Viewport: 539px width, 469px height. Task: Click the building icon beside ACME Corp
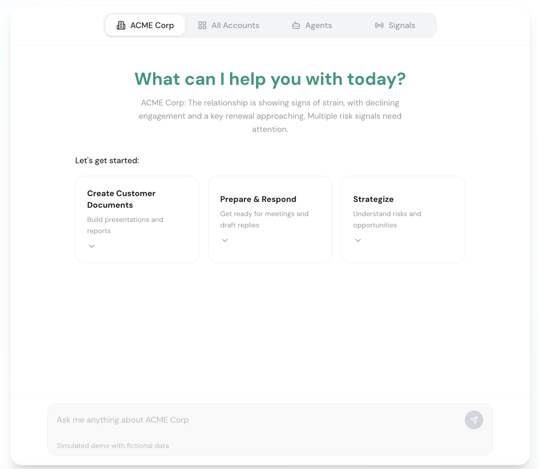coord(121,25)
